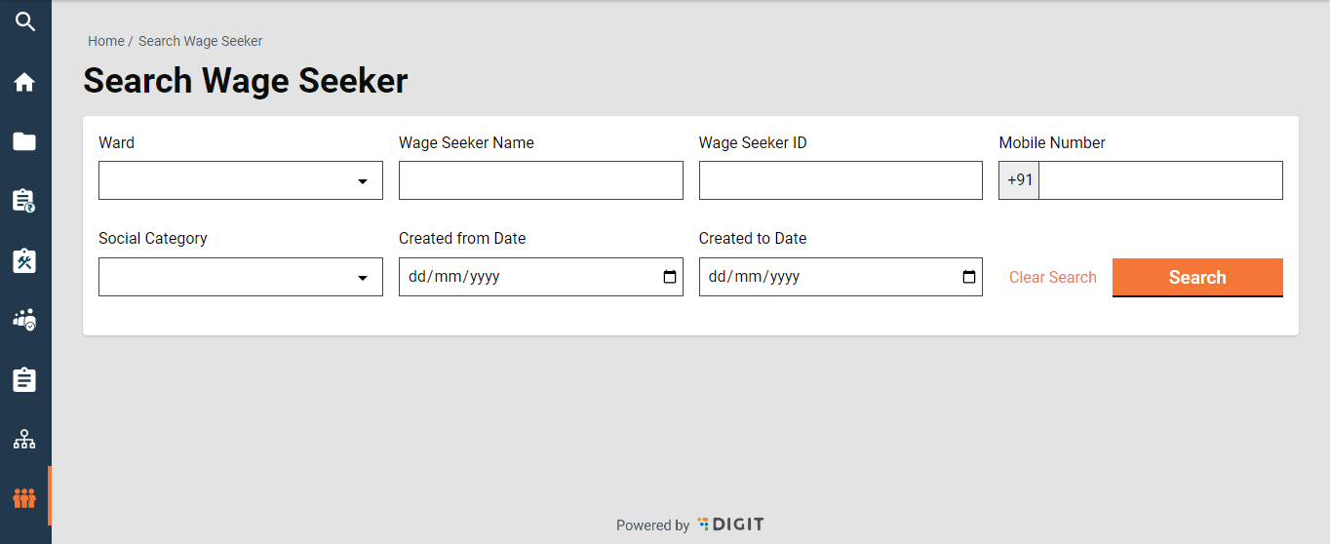Click the plain clipboard sidebar icon

[24, 379]
